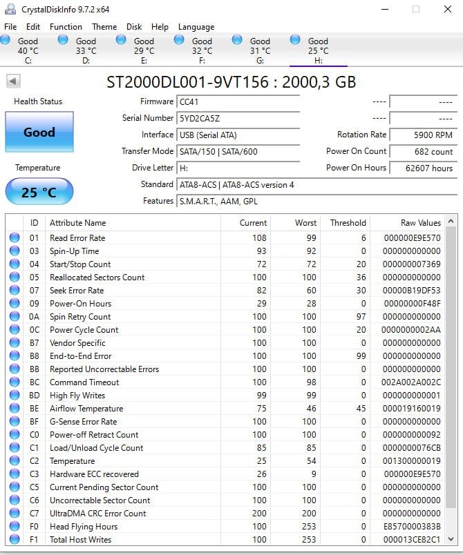
Task: Switch to disk E: tab at 29 °C
Action: click(144, 50)
